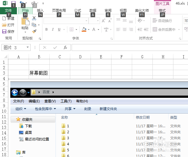Screen dimensions: 188x157
Task: Open the 字体 dialog launcher
Action: [111, 39]
